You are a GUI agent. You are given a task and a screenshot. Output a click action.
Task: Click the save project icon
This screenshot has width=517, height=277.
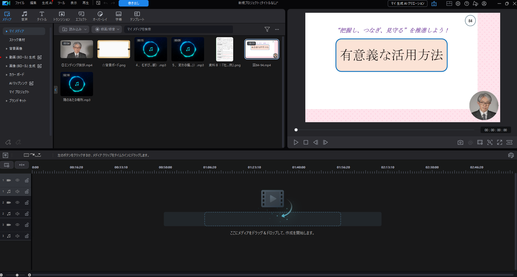pyautogui.click(x=98, y=3)
